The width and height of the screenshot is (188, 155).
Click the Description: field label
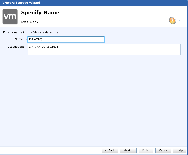(x=15, y=47)
